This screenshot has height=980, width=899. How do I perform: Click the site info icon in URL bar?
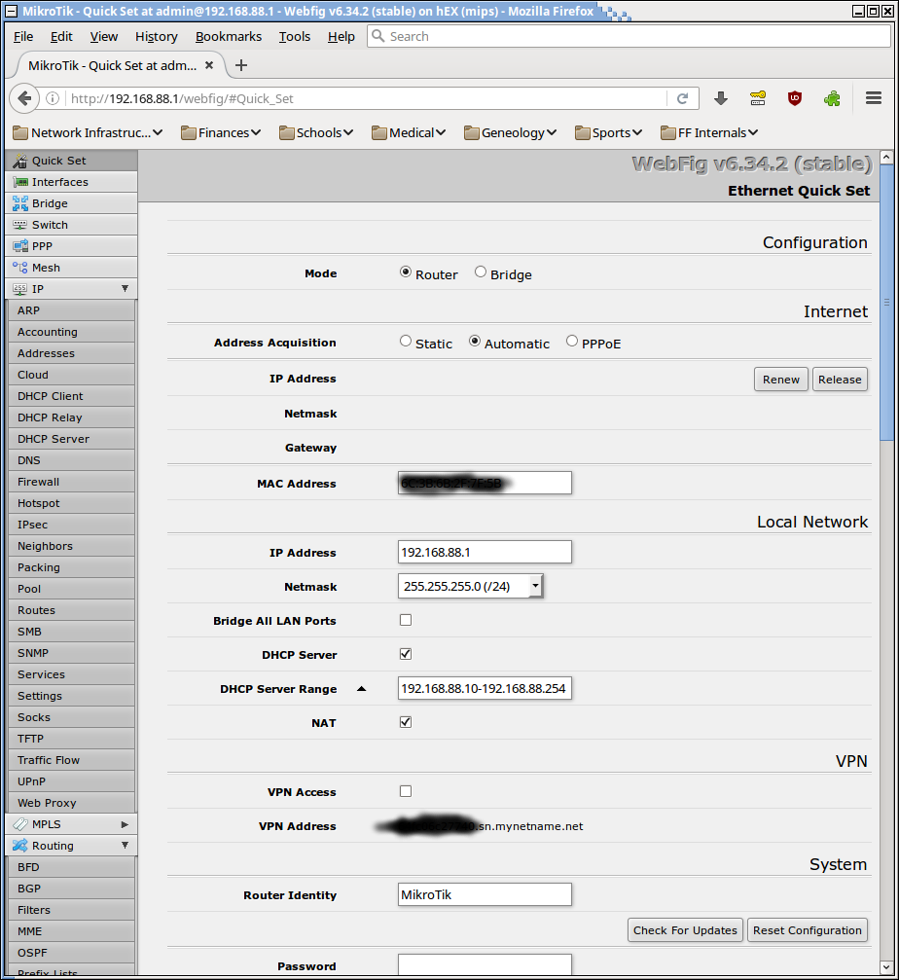click(x=54, y=98)
